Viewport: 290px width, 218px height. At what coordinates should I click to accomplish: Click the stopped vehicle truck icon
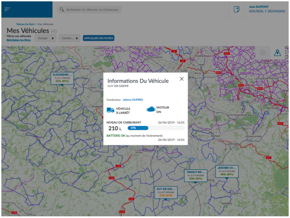click(110, 110)
